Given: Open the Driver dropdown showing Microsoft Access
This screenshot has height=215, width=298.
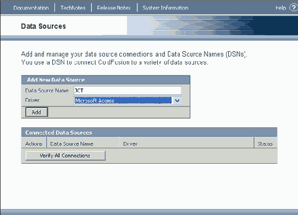Looking at the screenshot, I should click(x=128, y=100).
